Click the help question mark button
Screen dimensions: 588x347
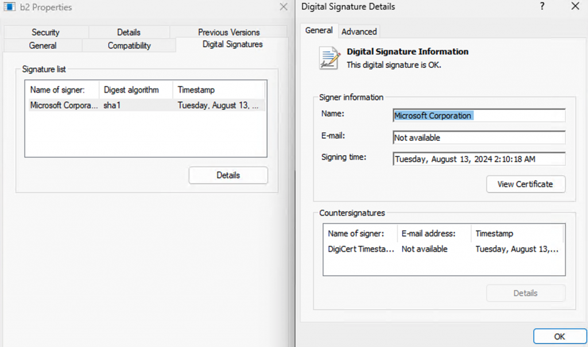tap(542, 6)
